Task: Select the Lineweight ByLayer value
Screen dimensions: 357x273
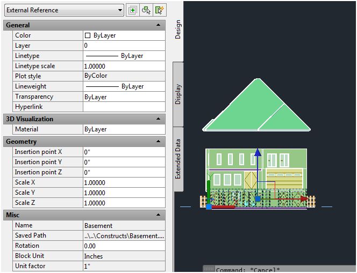Action: 124,86
